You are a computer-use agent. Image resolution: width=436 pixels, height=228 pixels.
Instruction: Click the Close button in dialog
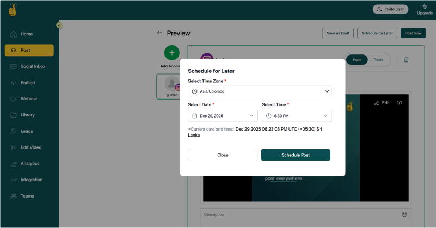(x=223, y=155)
